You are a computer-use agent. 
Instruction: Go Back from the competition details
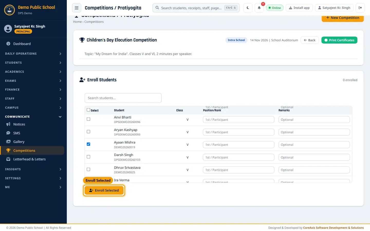pos(310,40)
